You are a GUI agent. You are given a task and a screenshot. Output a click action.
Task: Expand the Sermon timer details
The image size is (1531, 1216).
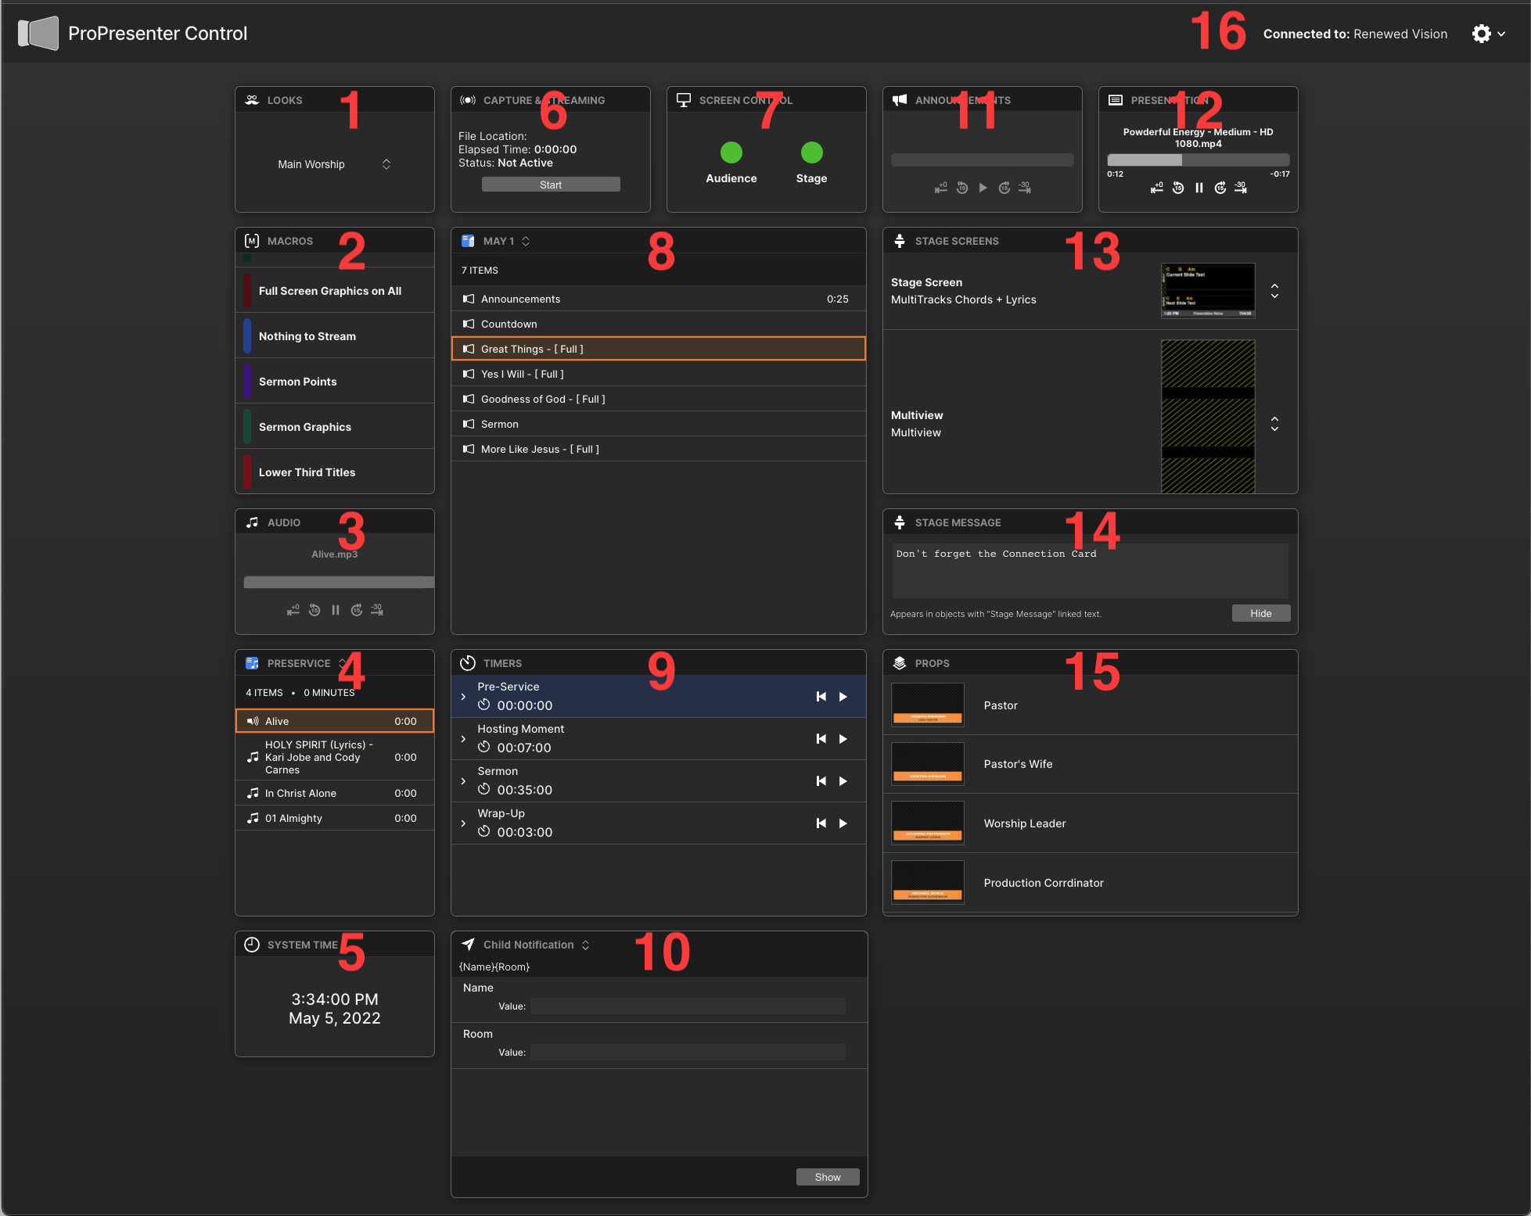[x=463, y=781]
